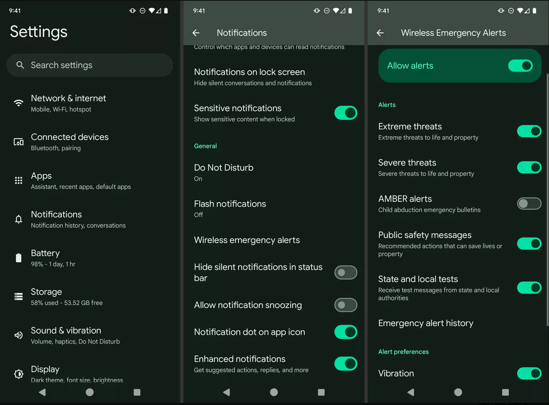Turn on Allow notification snoozing
This screenshot has height=405, width=549.
click(x=345, y=305)
